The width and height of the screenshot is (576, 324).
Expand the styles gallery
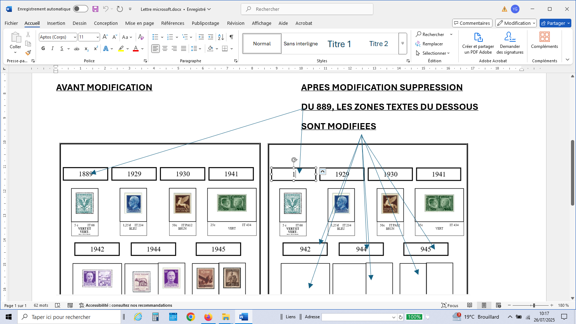pyautogui.click(x=402, y=44)
